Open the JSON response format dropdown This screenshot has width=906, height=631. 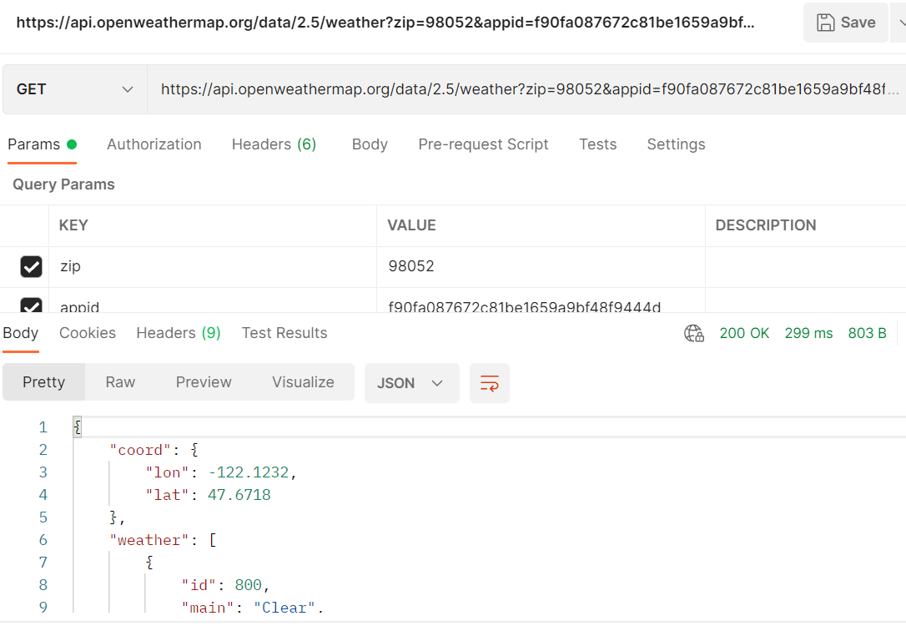(x=411, y=382)
